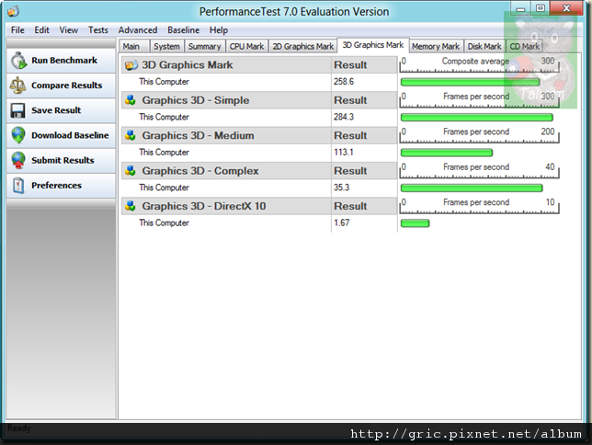Click the Graphics 3D - Medium green bar
The width and height of the screenshot is (592, 445).
click(447, 153)
